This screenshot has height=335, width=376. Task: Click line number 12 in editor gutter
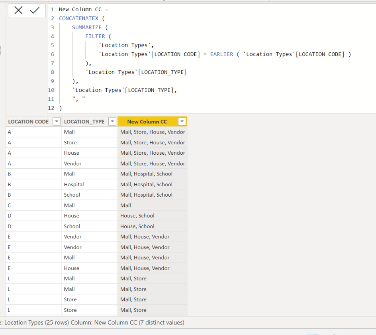point(51,108)
